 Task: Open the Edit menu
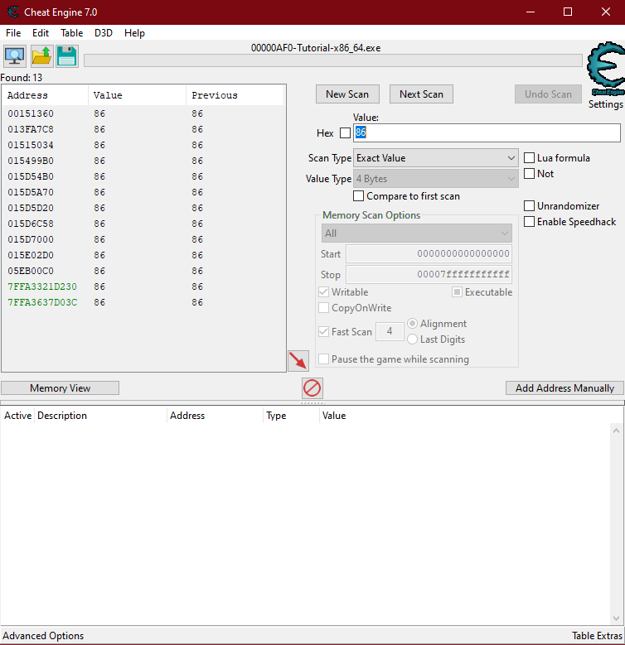click(x=41, y=33)
